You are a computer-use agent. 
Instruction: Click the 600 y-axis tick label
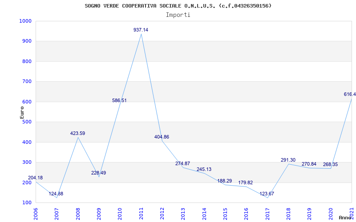click(x=27, y=102)
